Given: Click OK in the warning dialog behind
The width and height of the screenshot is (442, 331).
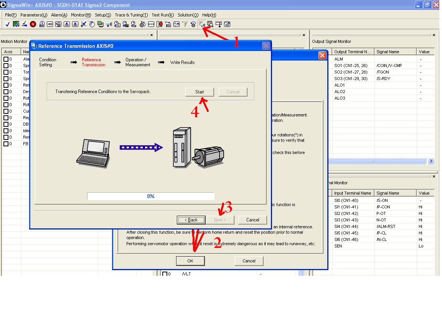Looking at the screenshot, I should (190, 261).
